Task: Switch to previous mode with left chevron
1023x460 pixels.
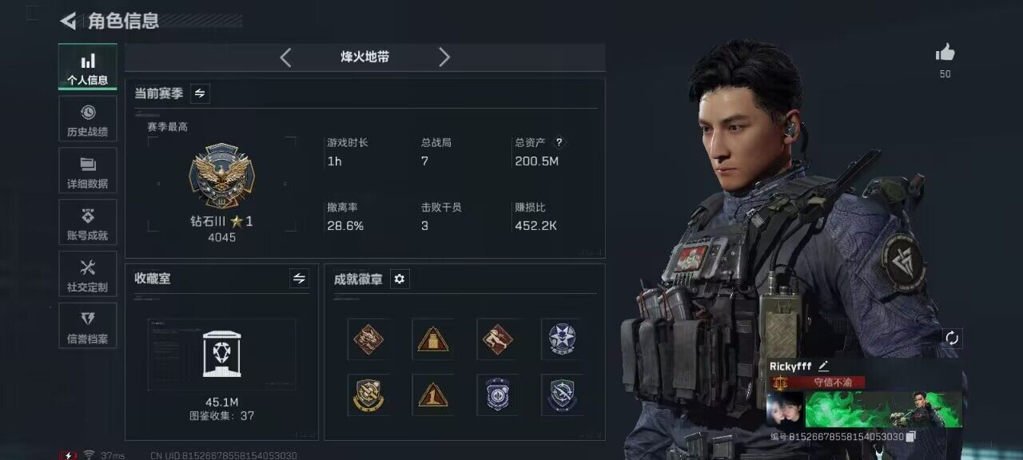Action: (285, 57)
